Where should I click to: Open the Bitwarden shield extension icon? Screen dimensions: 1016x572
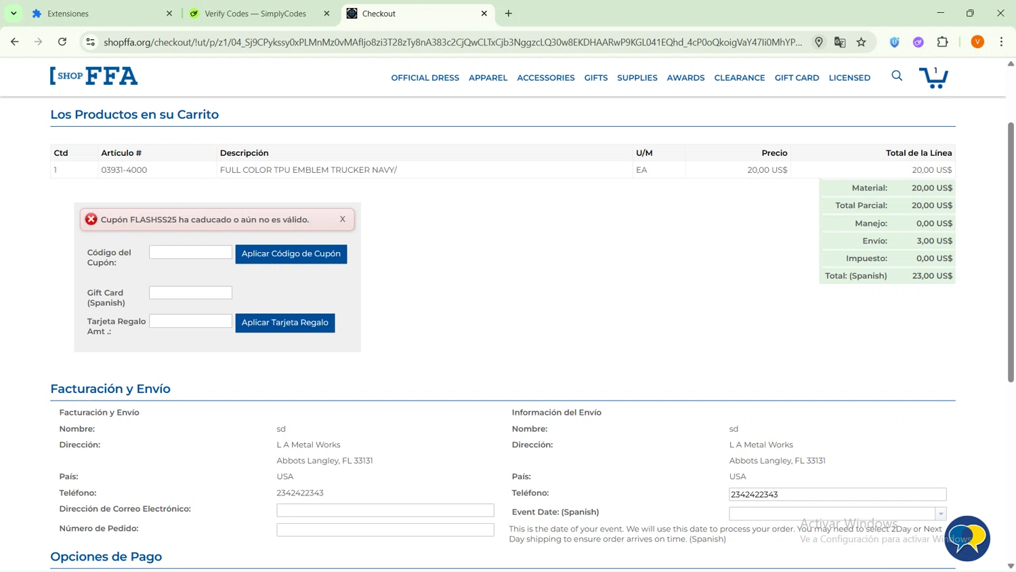tap(895, 42)
